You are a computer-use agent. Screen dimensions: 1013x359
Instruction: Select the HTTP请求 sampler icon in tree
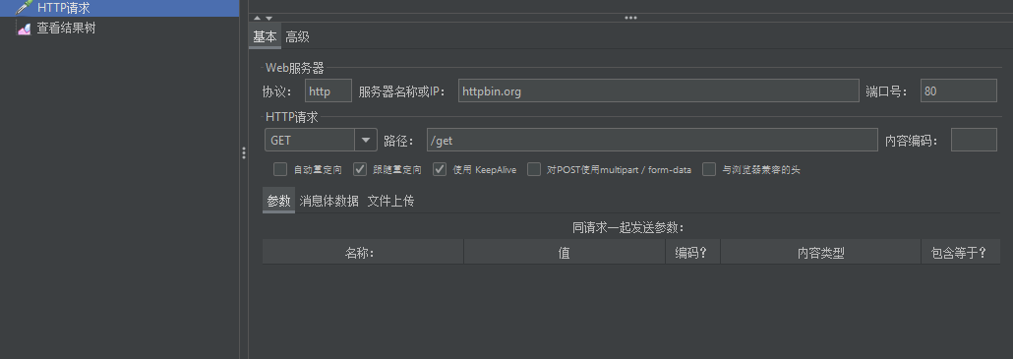click(x=24, y=8)
